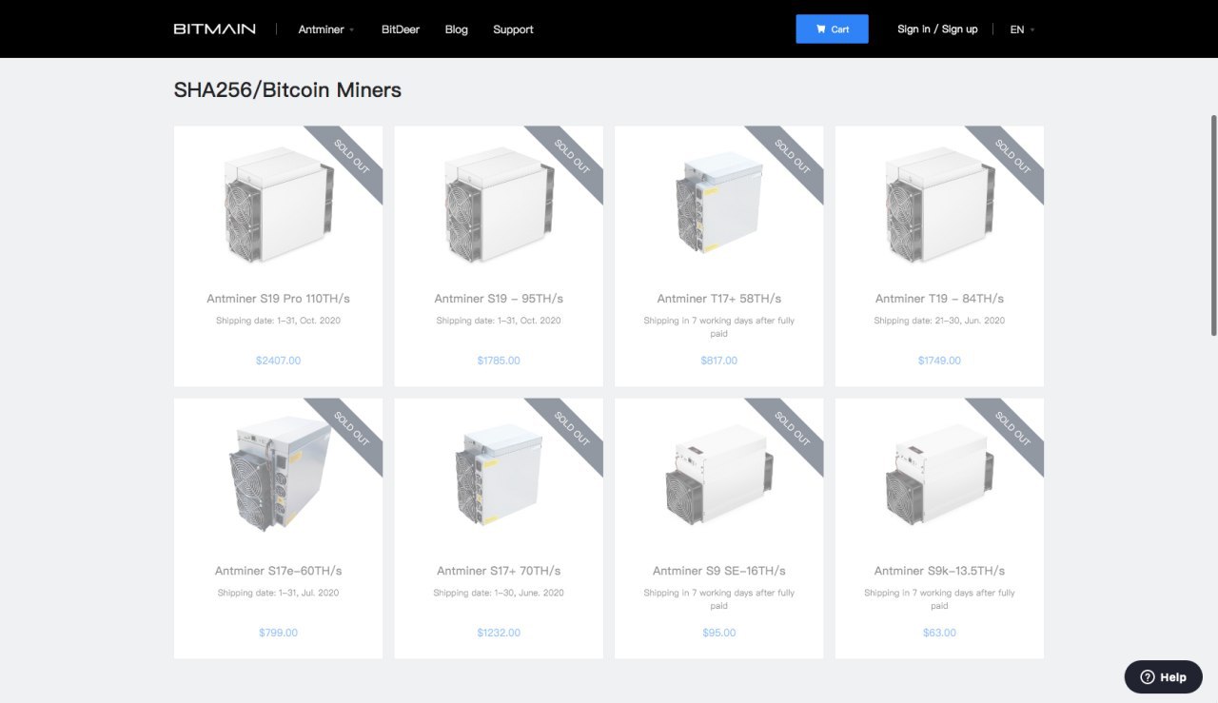Open Antminer S19 – 95TH/s title

[x=499, y=299]
